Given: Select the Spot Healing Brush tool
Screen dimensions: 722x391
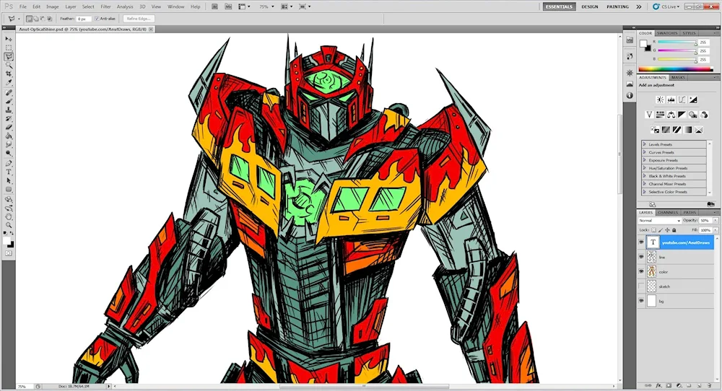Looking at the screenshot, I should coord(9,93).
